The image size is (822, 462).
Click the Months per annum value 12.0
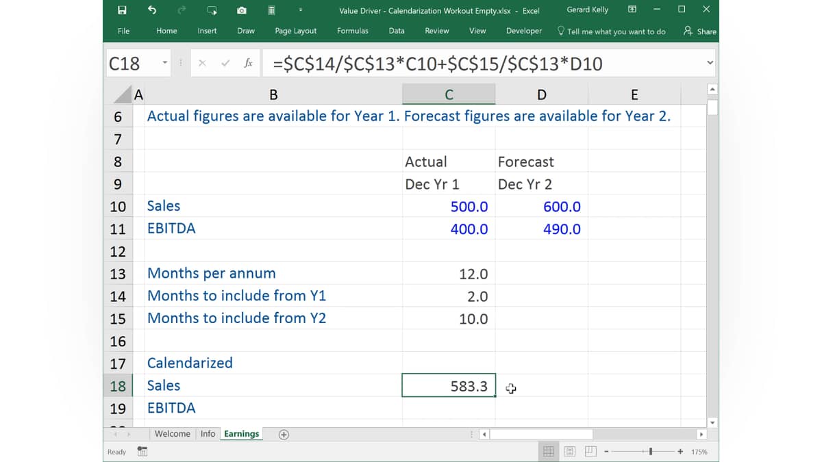coord(449,274)
